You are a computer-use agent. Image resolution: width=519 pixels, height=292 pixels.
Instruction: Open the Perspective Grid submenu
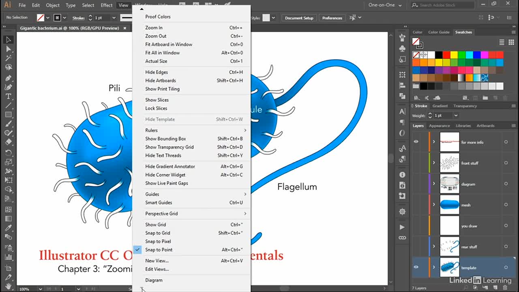tap(191, 214)
